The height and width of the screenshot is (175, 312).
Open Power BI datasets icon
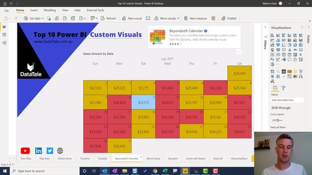[57, 18]
